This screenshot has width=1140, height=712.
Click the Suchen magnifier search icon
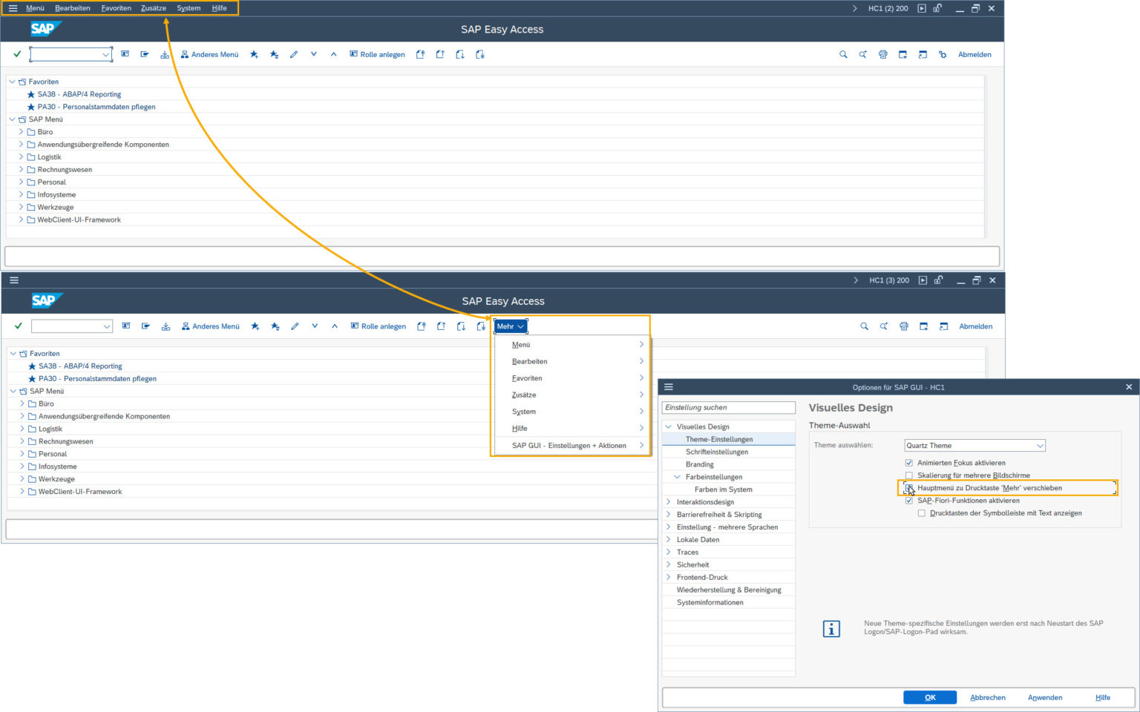843,54
